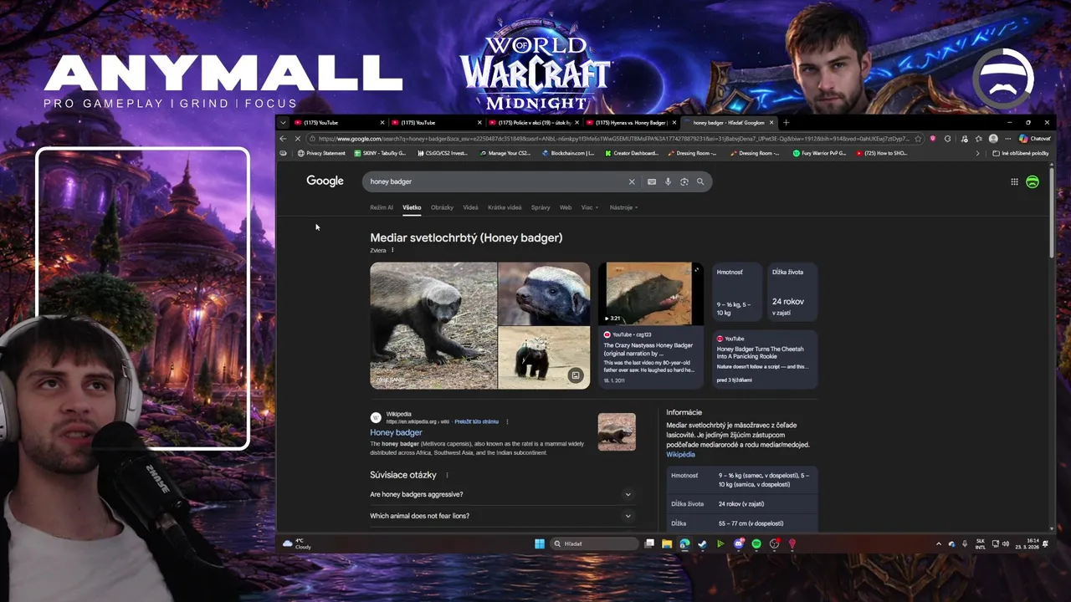Image resolution: width=1071 pixels, height=602 pixels.
Task: Open Creator Dashboard bookmark
Action: point(631,153)
